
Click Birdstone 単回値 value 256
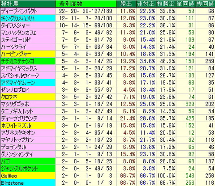pyautogui.click(x=190, y=183)
